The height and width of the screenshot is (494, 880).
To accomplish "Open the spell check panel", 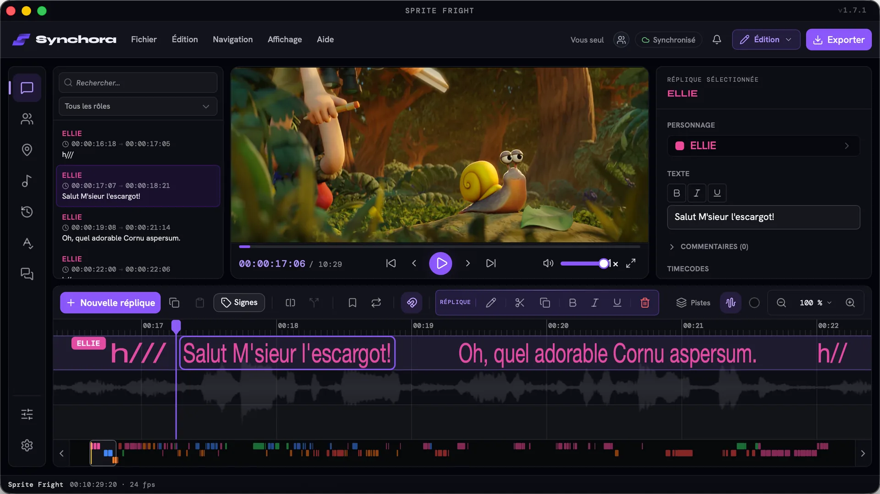I will (27, 243).
